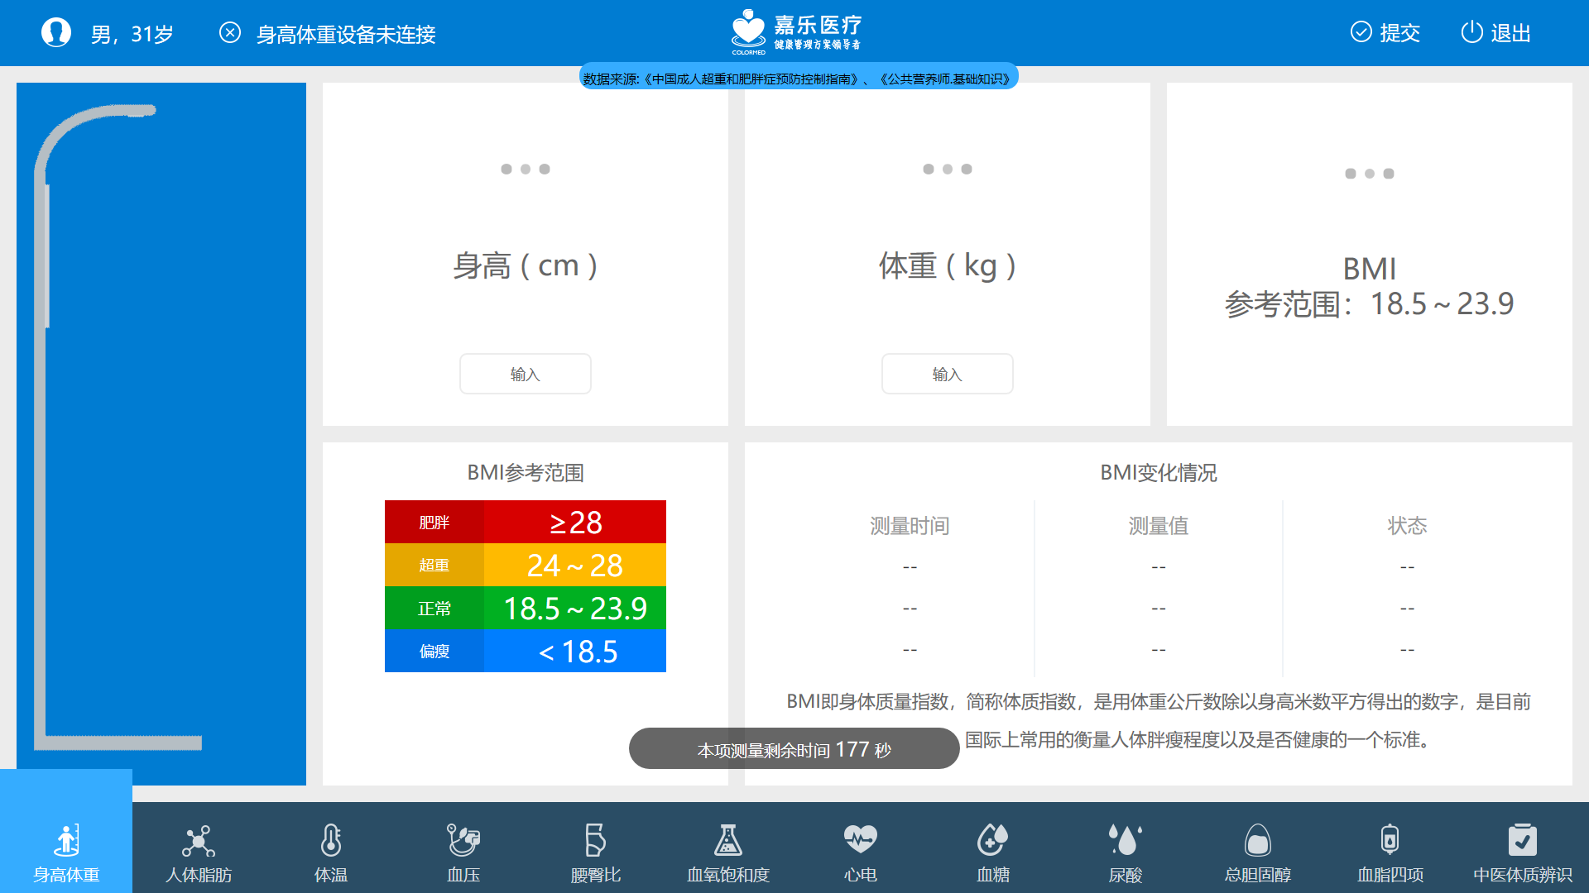
Task: Enter weight using the 输入 button
Action: tap(947, 374)
